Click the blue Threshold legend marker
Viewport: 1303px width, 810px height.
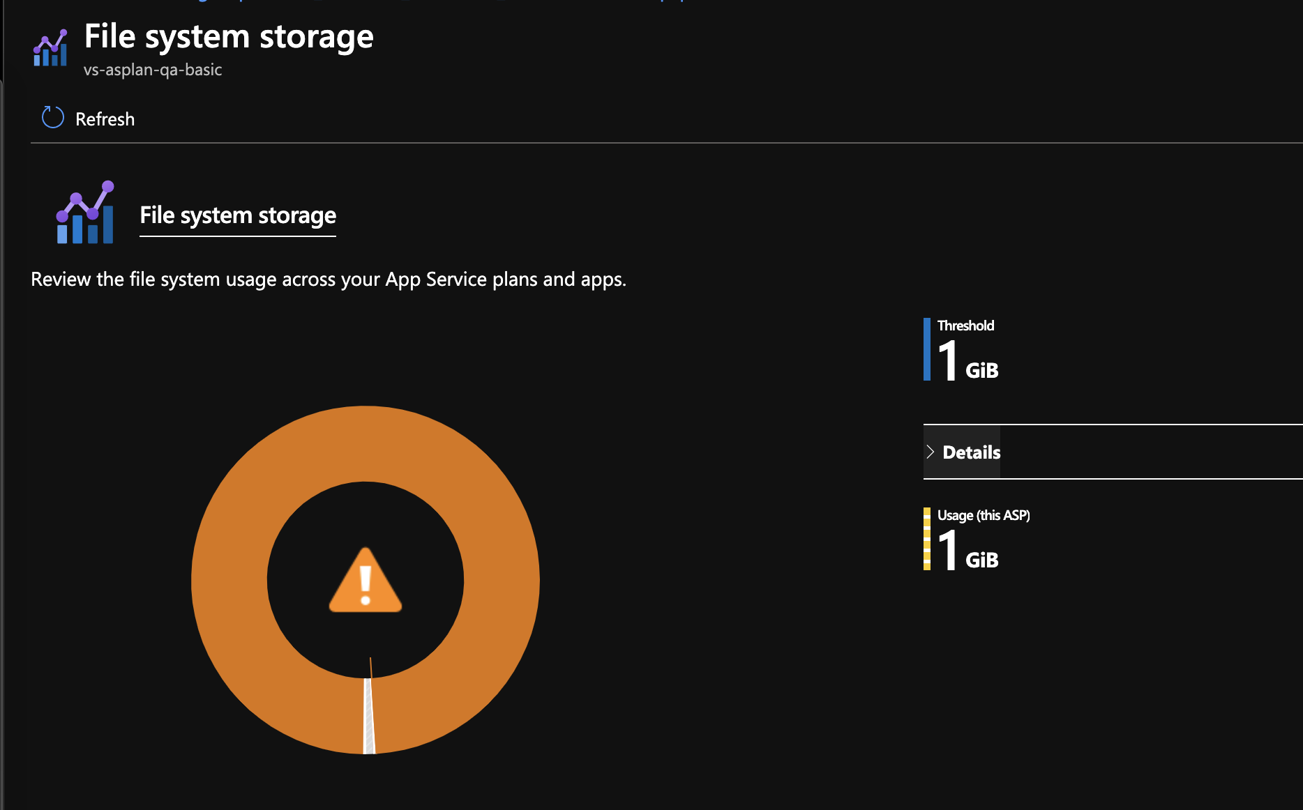pyautogui.click(x=927, y=348)
